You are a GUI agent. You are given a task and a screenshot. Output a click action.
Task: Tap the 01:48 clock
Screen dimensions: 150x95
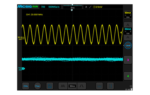[x=127, y=89]
